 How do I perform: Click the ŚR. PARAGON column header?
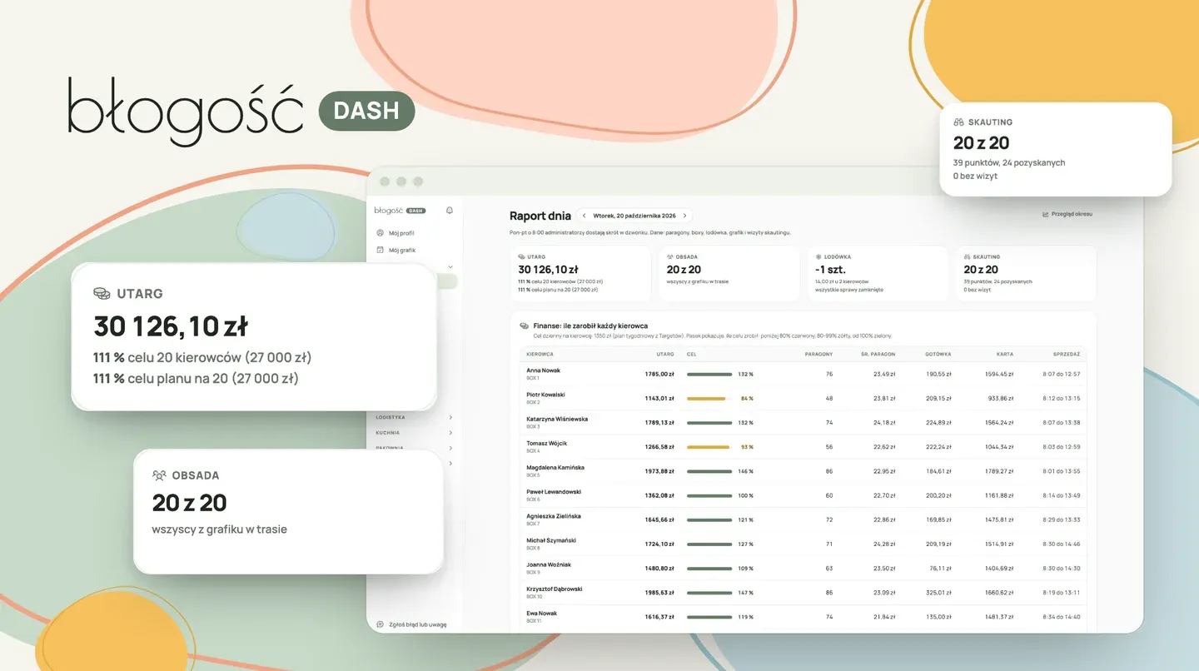coord(878,354)
